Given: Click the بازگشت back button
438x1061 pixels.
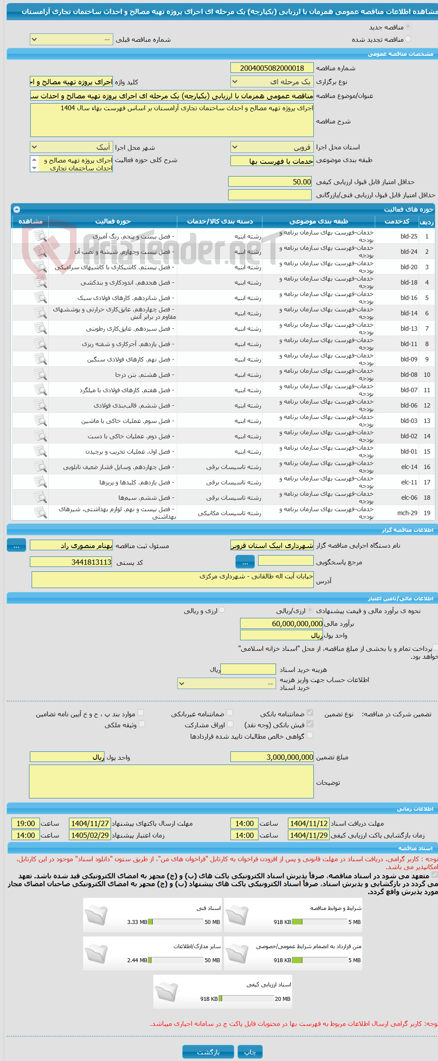Looking at the screenshot, I should coord(208,1052).
